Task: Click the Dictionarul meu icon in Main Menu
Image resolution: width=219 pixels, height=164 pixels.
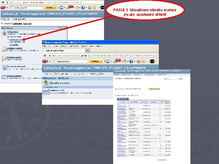Action: pos(4,77)
